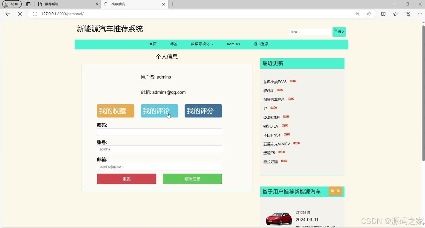Image resolution: width=425 pixels, height=228 pixels.
Task: Click the magnifier icon on the 提交 search button
Action: [x=335, y=30]
